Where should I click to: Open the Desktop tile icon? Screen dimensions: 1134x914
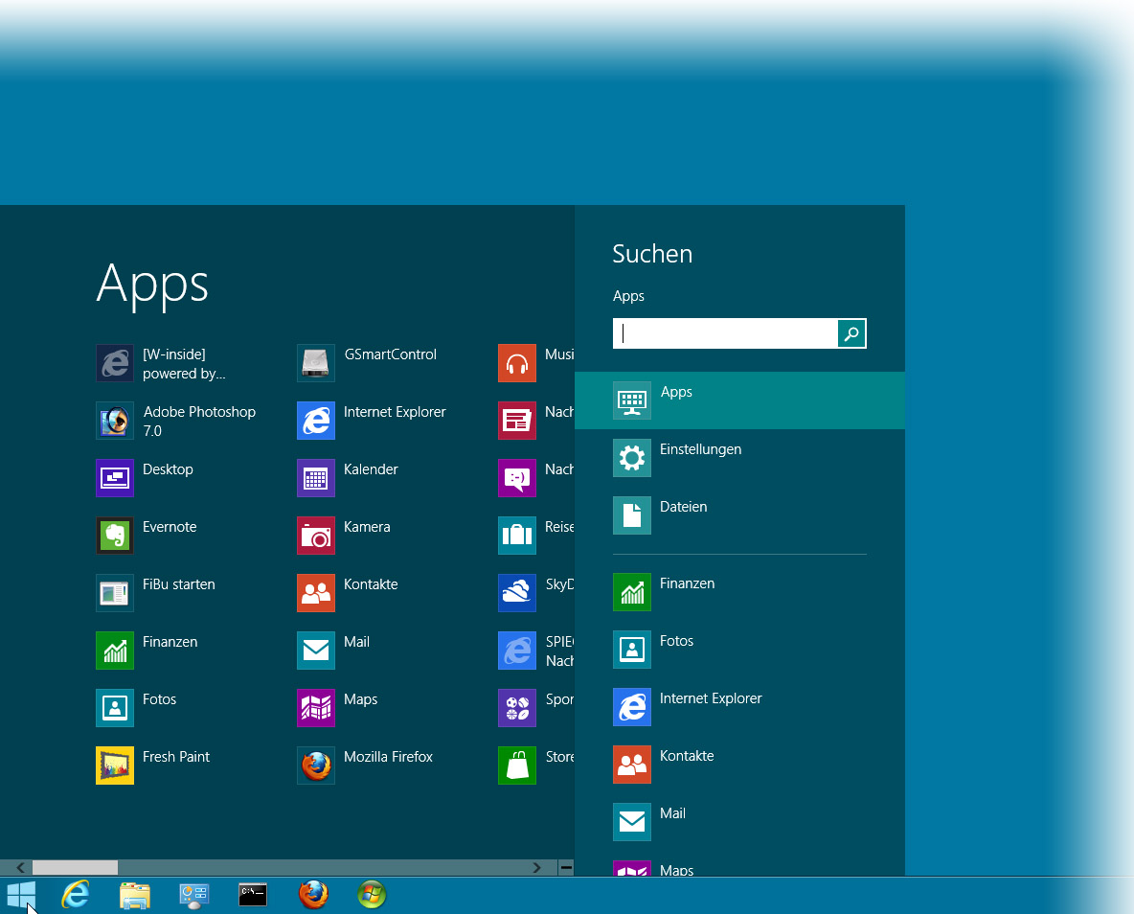coord(115,478)
